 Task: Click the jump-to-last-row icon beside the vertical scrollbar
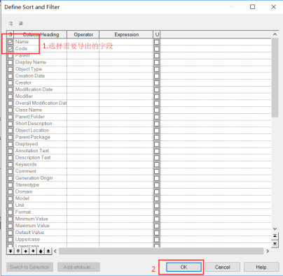point(275,244)
